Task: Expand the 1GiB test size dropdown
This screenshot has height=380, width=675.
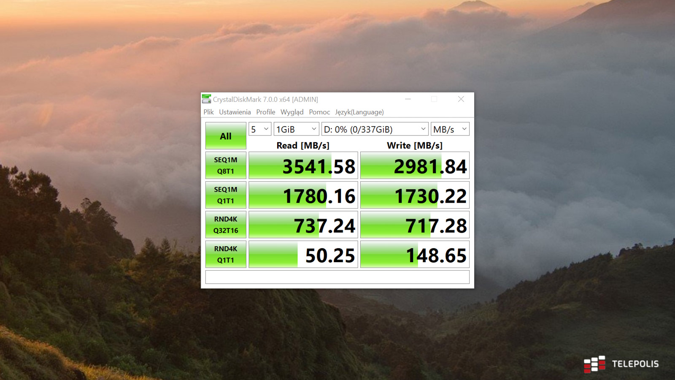Action: click(x=296, y=129)
